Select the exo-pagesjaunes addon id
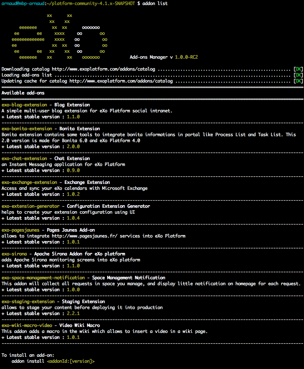304x369 pixels. [x=20, y=230]
